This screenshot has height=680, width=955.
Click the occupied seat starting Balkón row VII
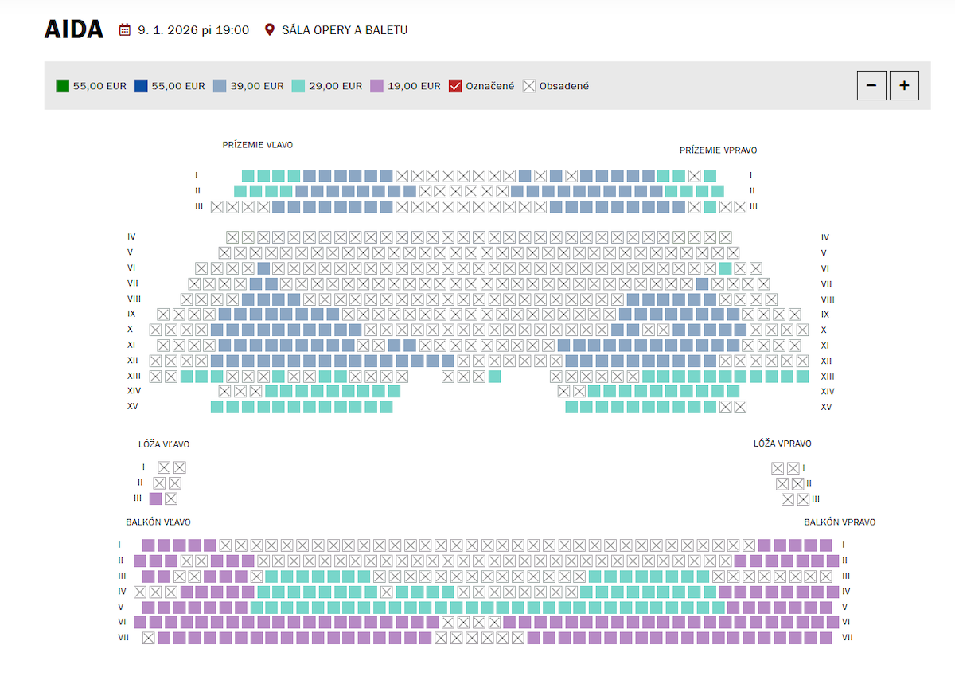tap(149, 638)
